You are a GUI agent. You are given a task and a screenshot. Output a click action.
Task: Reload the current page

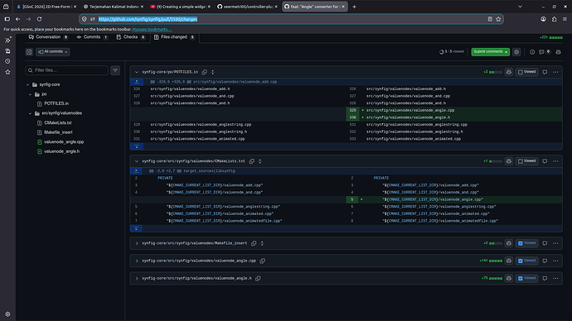(39, 19)
